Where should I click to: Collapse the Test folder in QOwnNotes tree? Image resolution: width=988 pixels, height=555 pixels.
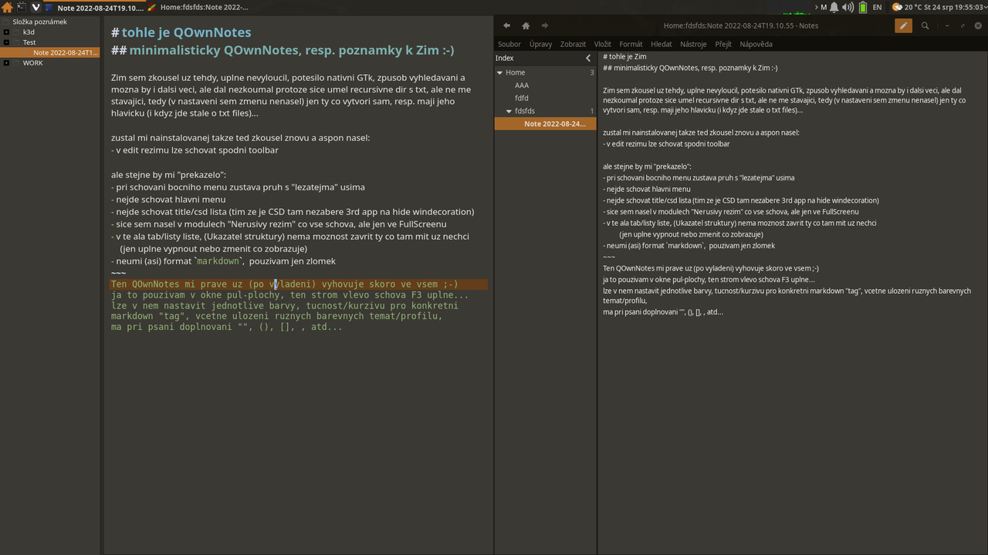tap(6, 42)
